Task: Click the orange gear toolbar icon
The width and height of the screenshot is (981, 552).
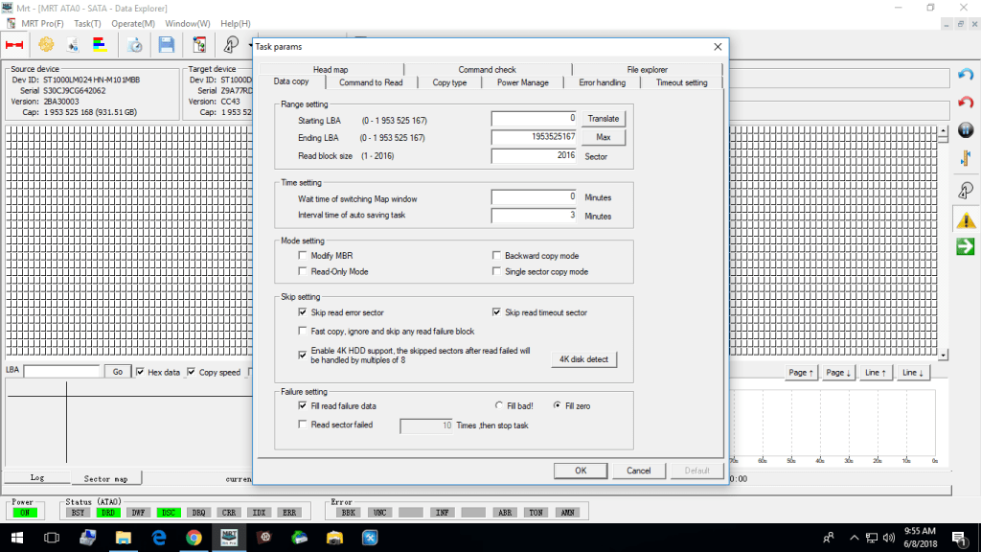Action: [45, 44]
